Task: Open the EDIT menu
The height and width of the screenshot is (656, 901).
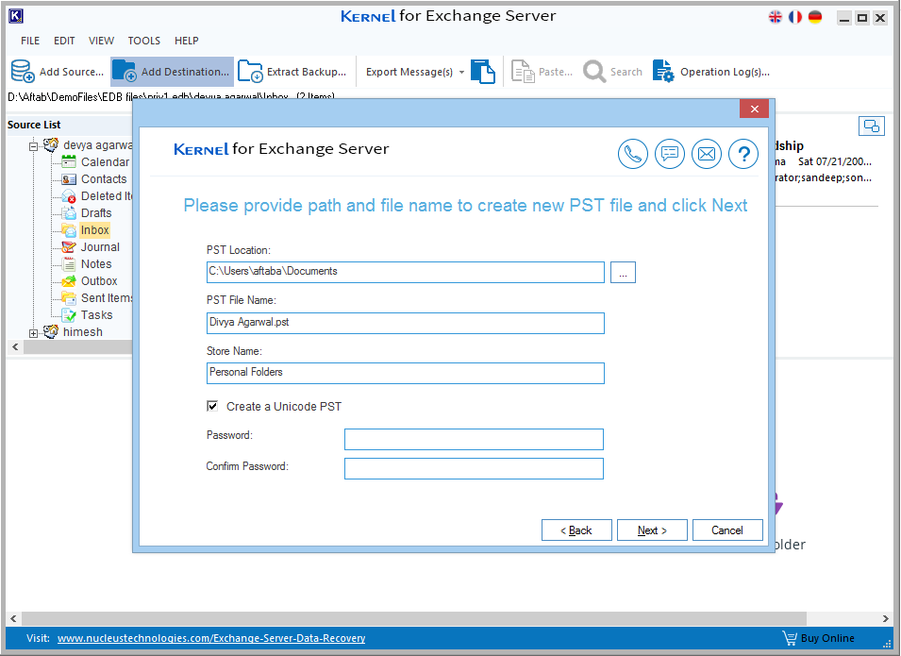Action: [x=64, y=41]
